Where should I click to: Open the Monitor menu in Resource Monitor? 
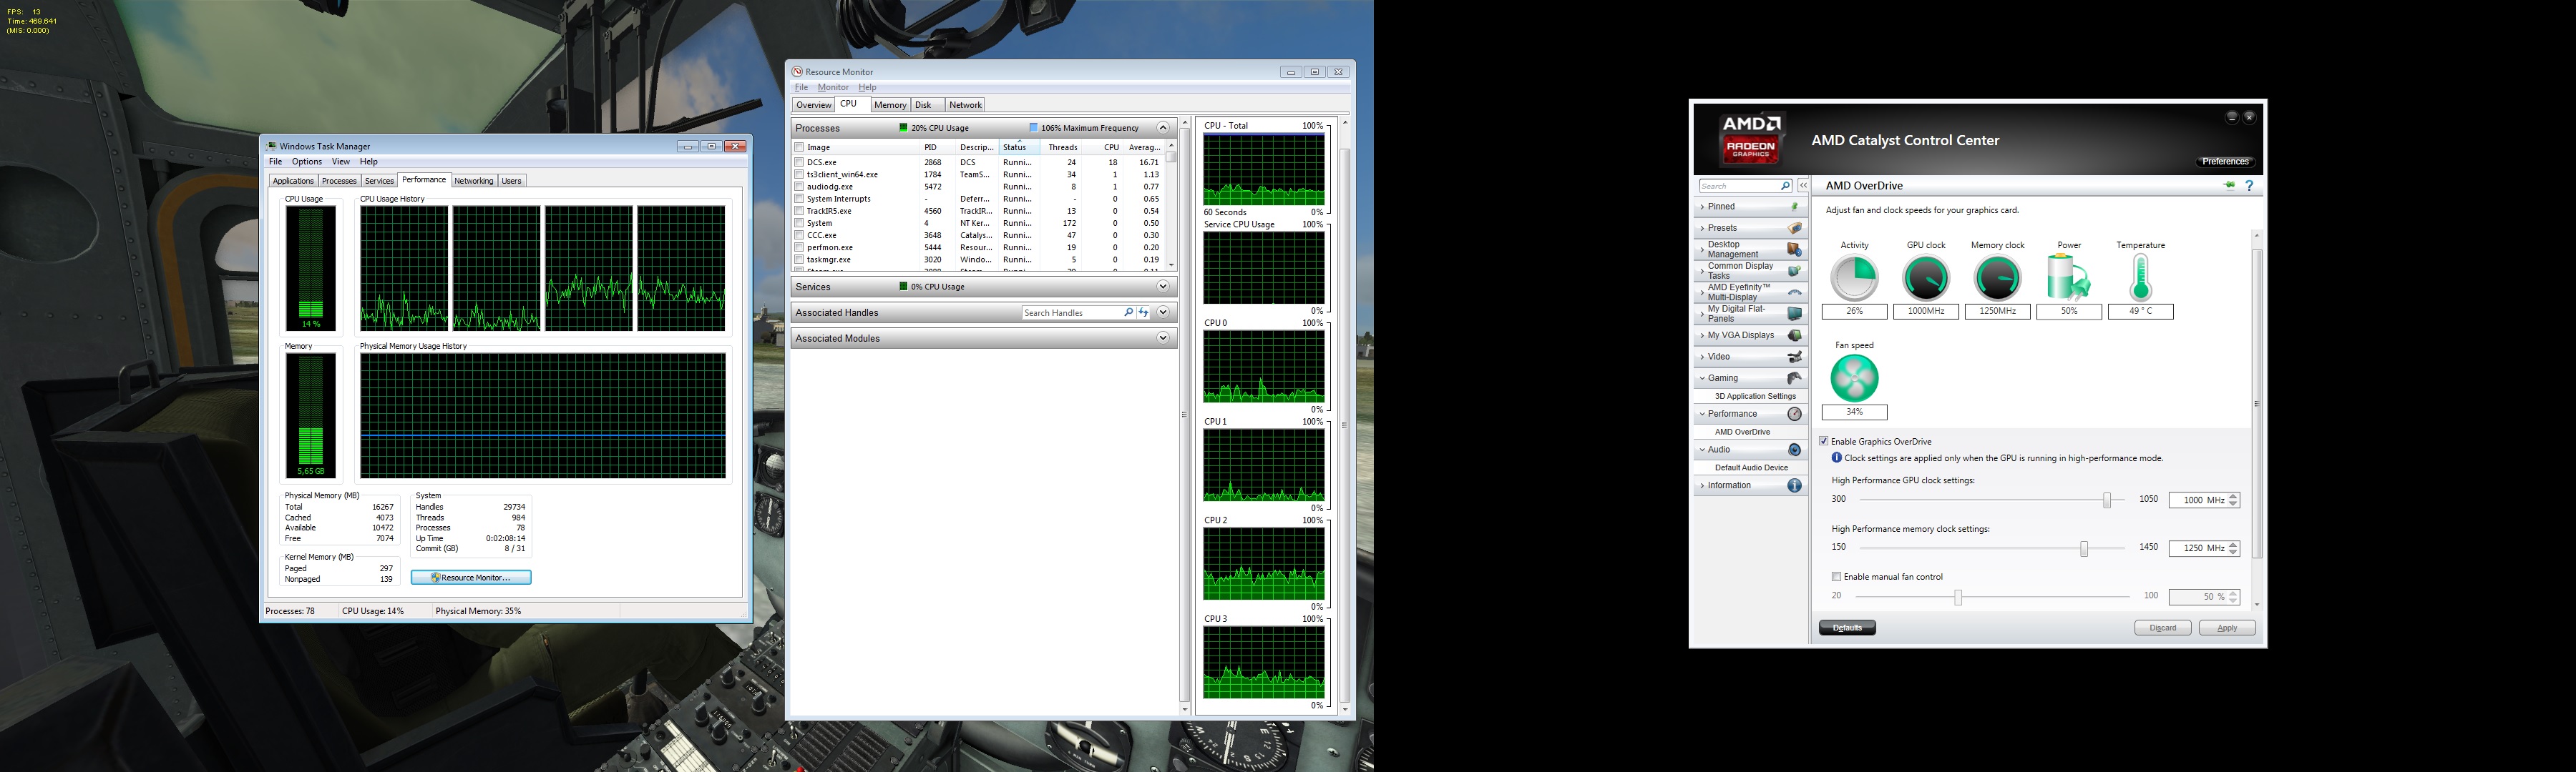point(833,87)
